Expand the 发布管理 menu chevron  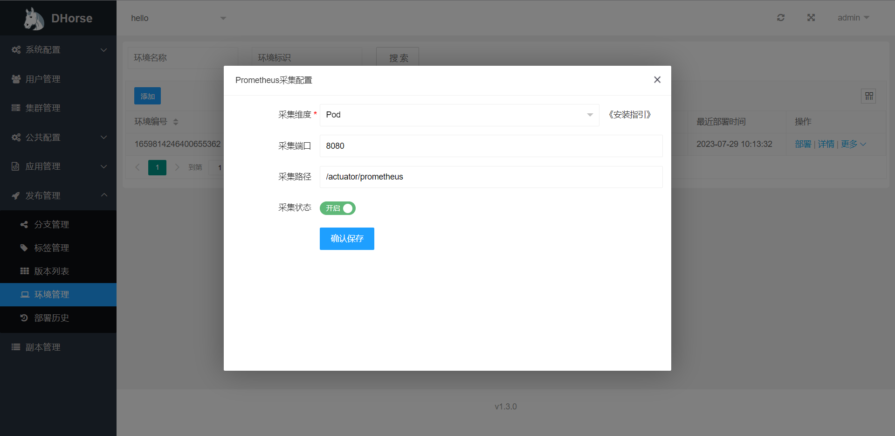(104, 195)
